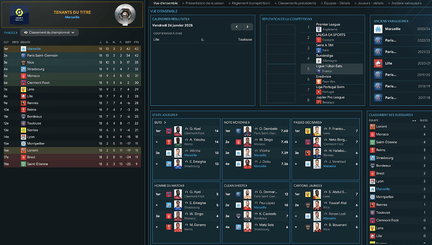The height and width of the screenshot is (245, 432).
Task: Open Lille vs Toulouse fixture row
Action: [x=203, y=40]
